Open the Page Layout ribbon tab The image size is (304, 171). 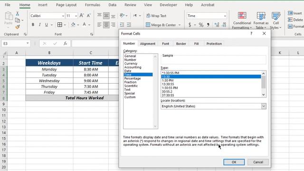click(x=66, y=5)
